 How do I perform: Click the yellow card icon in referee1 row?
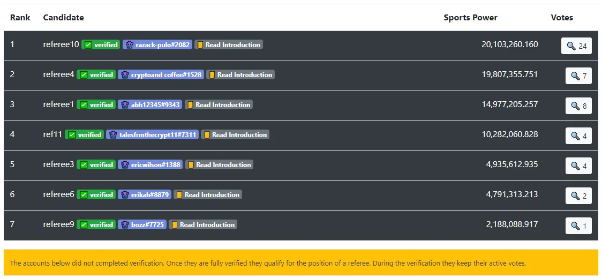[191, 105]
